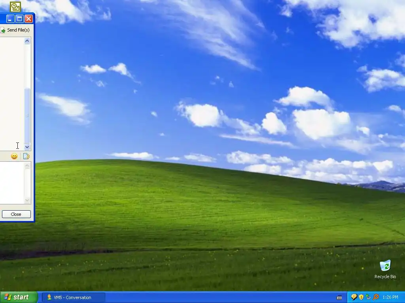Viewport: 405px width, 303px height.
Task: Open the Recycle Bin desktop icon
Action: pyautogui.click(x=385, y=269)
